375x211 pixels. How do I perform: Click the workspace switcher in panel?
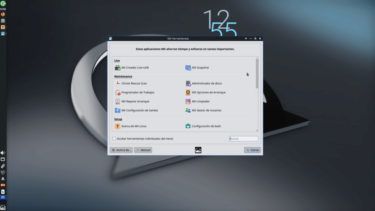pos(3,197)
